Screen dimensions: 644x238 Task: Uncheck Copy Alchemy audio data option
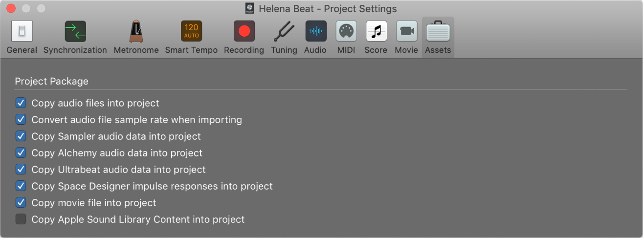21,153
